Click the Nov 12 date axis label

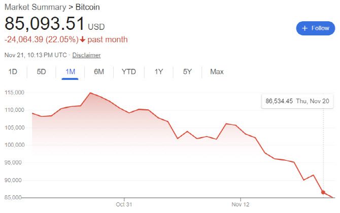[x=241, y=204]
